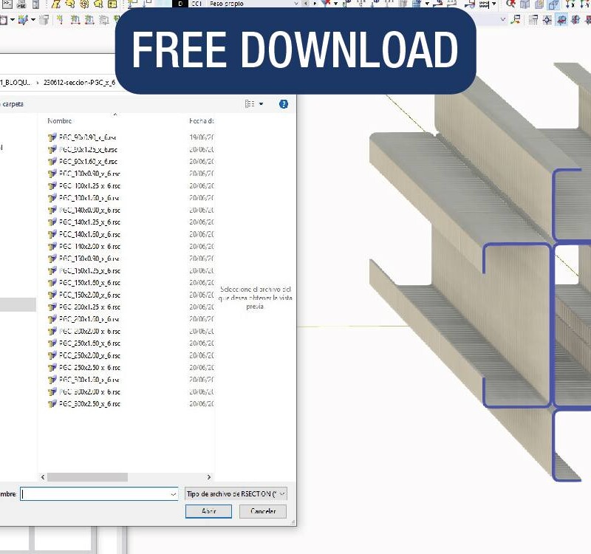Click the Nueva carpeta button in the dialog
Image resolution: width=591 pixels, height=554 pixels.
coord(12,104)
